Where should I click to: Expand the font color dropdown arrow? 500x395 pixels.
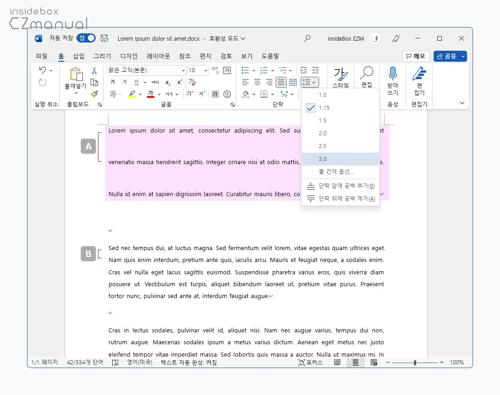[x=159, y=94]
